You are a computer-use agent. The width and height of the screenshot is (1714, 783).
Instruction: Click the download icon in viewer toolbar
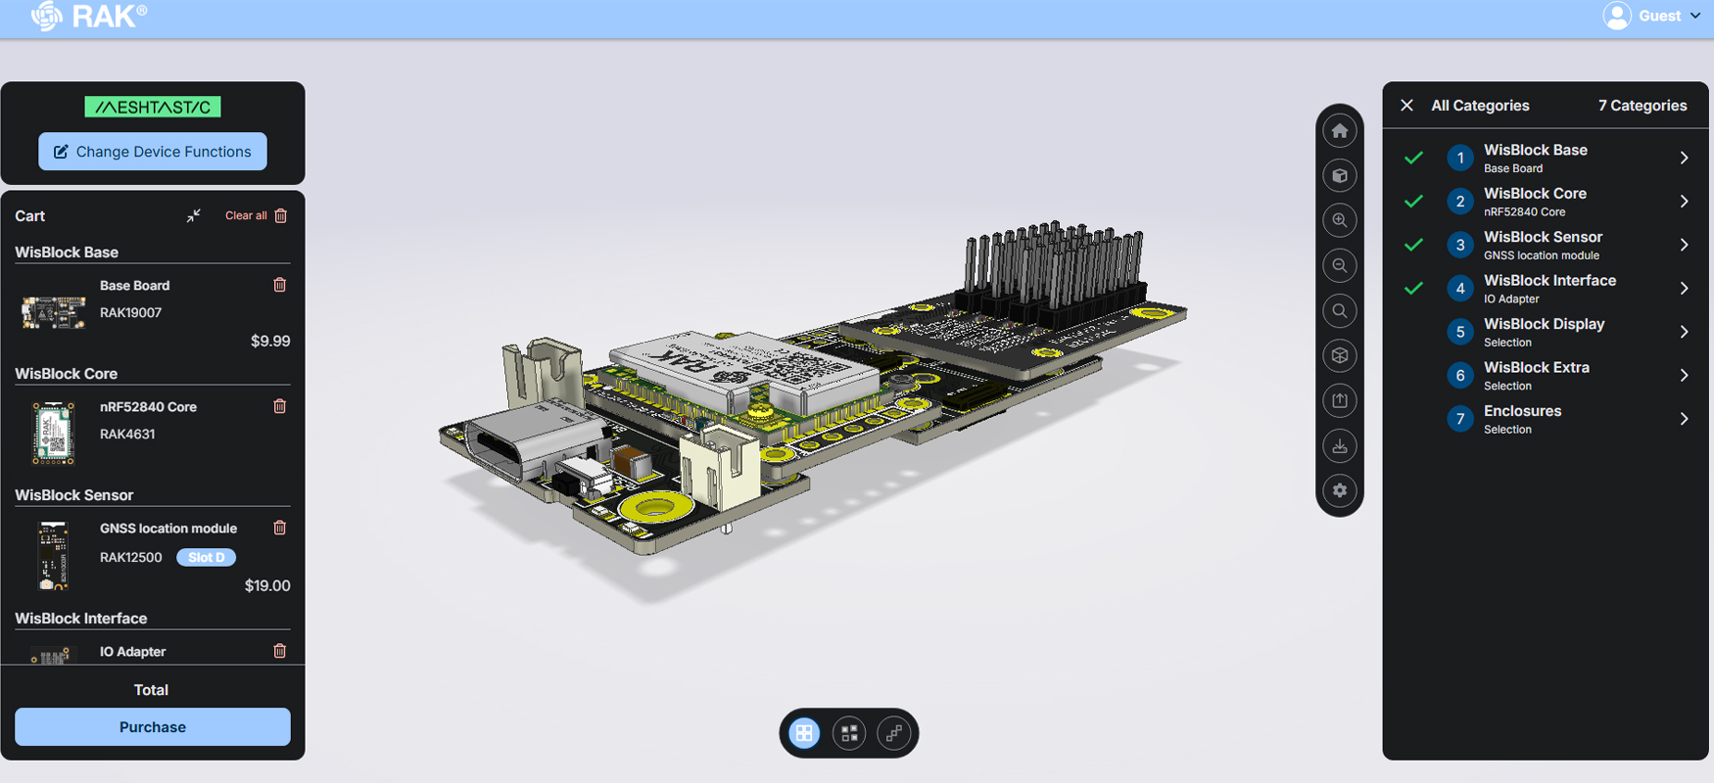tap(1340, 445)
